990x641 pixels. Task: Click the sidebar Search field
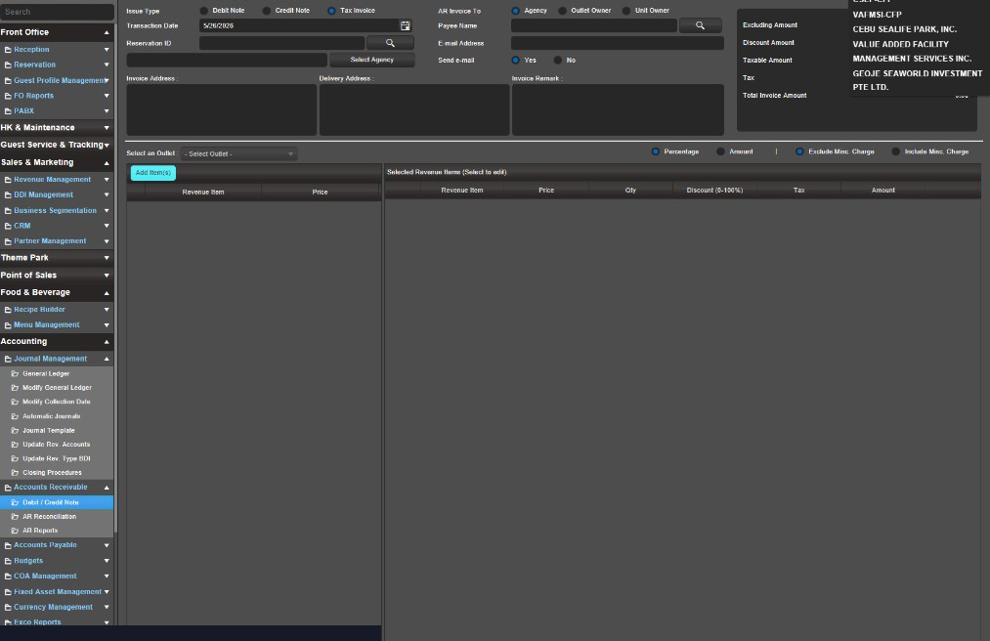(x=57, y=12)
